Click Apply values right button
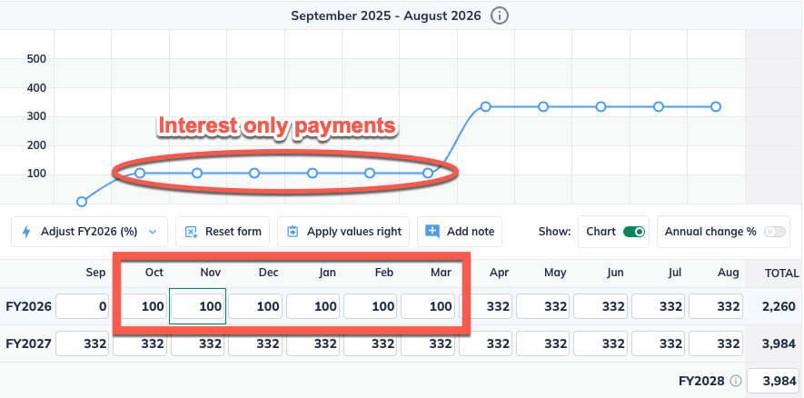 point(343,232)
